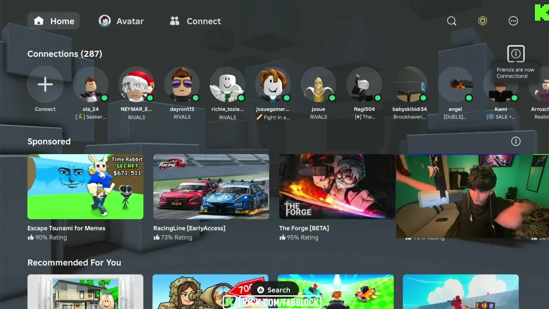Open richie_tozie... avatar
Screen dimensions: 549x309
click(x=227, y=85)
